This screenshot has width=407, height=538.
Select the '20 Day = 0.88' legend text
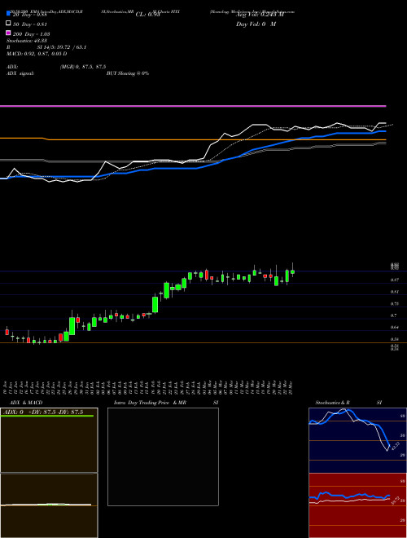[29, 15]
